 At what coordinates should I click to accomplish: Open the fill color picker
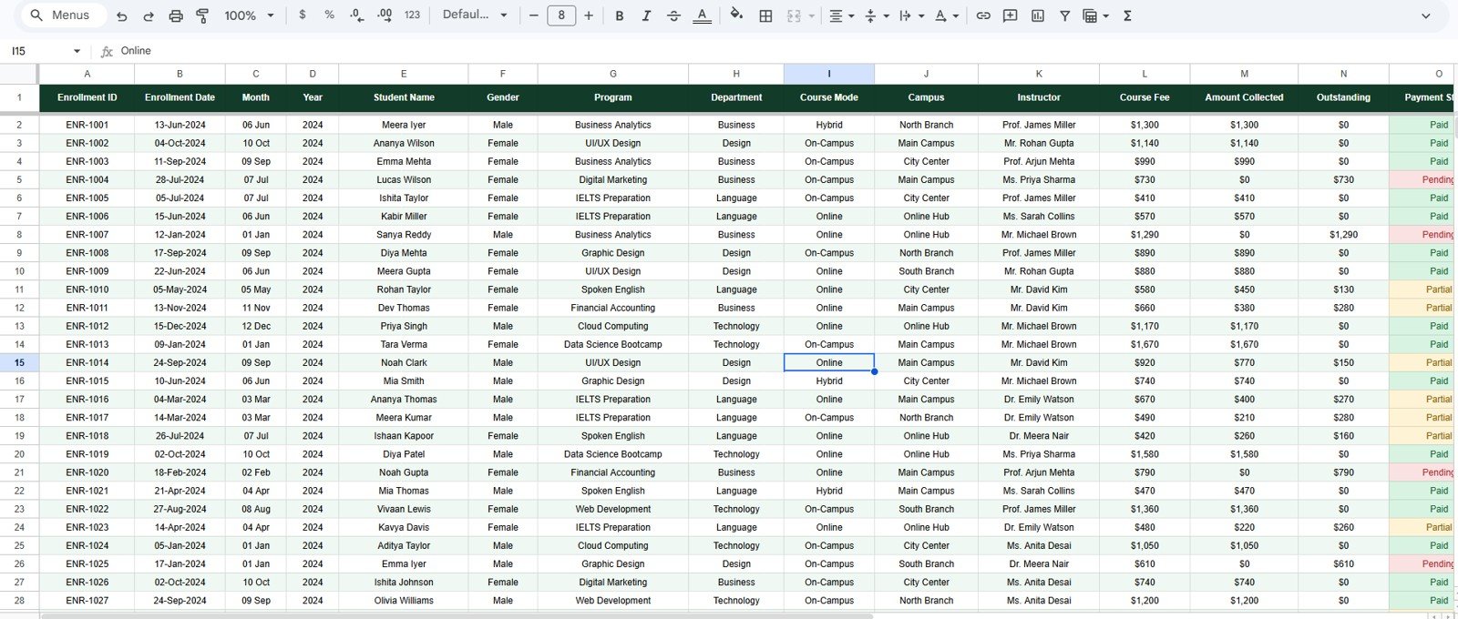point(736,15)
